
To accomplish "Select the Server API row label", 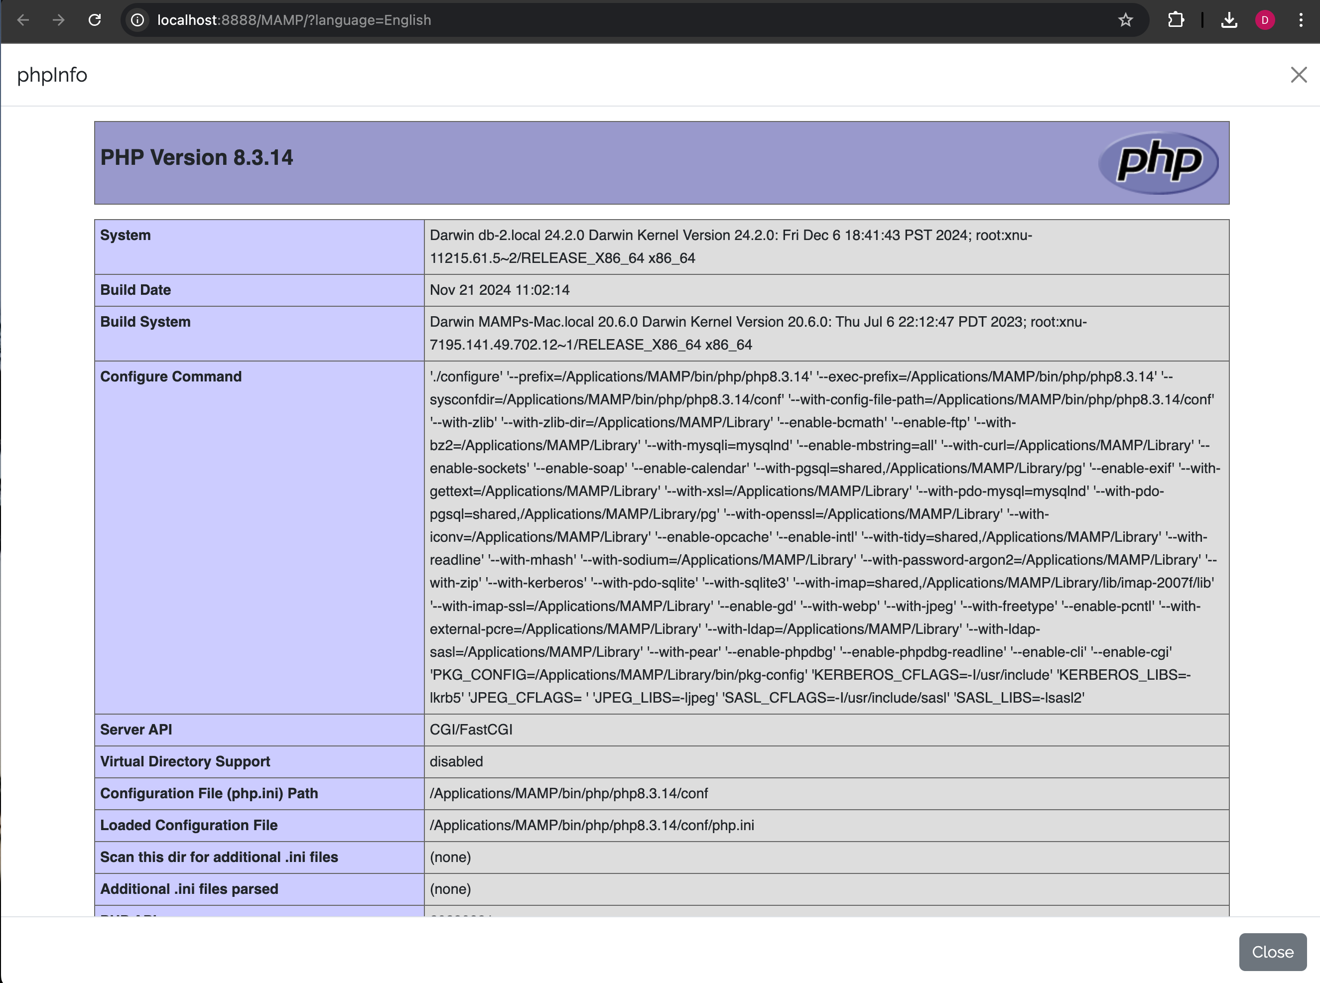I will [136, 730].
